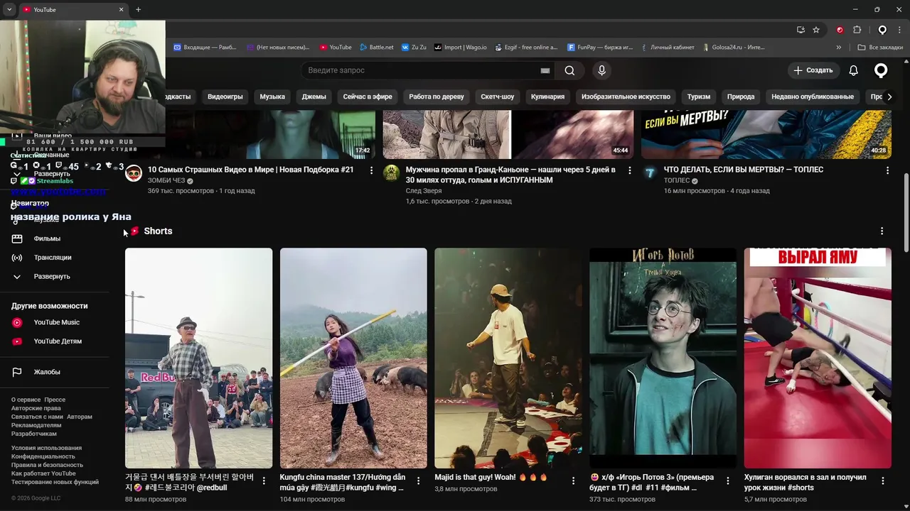Click the Условия использования footer link
Screen dimensions: 910x511
tap(46, 448)
